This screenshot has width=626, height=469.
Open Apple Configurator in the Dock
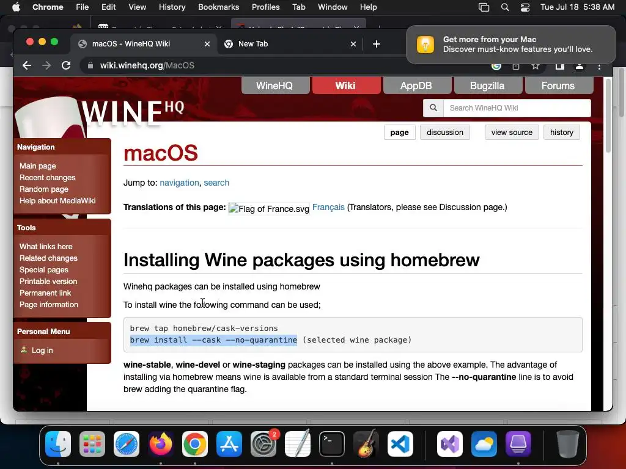(518, 444)
